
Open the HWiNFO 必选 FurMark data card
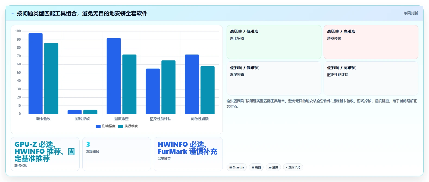point(188,154)
